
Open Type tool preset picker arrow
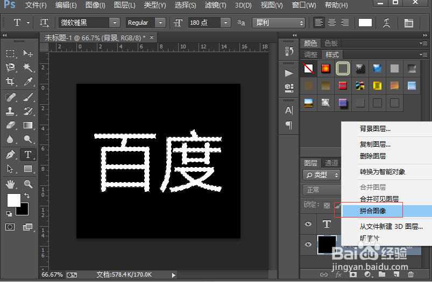[x=28, y=23]
